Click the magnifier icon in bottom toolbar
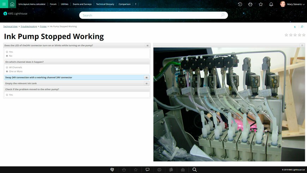The height and width of the screenshot is (173, 307). 194,170
